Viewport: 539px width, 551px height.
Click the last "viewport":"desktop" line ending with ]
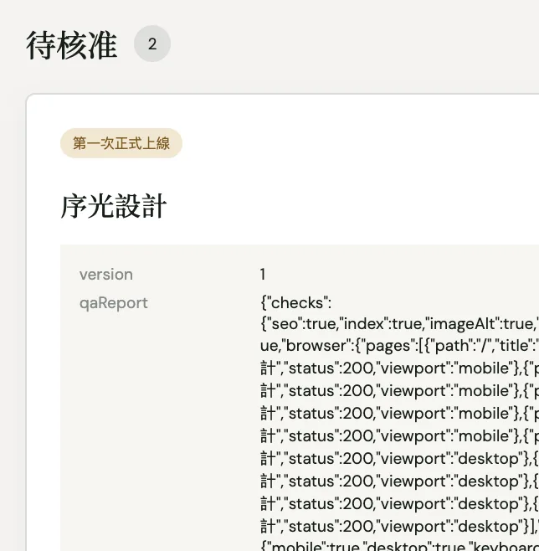[399, 526]
